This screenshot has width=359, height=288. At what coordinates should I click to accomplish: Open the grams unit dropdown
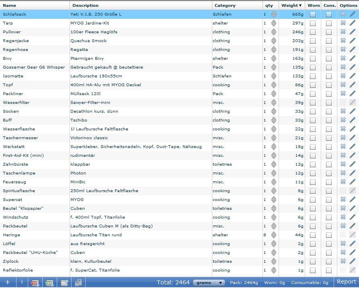pyautogui.click(x=209, y=283)
